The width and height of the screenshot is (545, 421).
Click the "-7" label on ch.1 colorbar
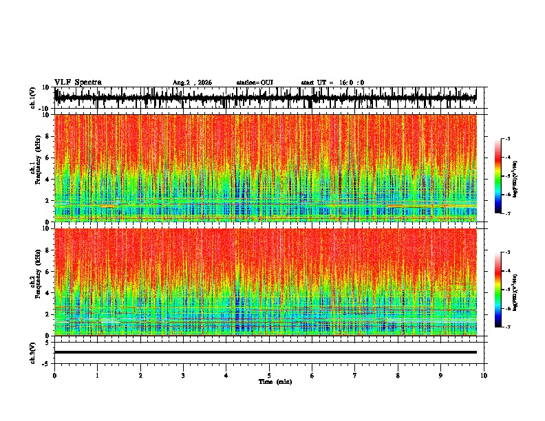(x=507, y=213)
